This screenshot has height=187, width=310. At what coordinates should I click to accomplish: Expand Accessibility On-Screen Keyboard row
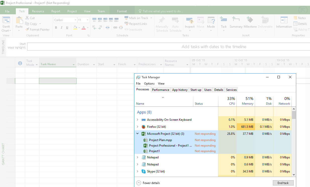click(137, 120)
